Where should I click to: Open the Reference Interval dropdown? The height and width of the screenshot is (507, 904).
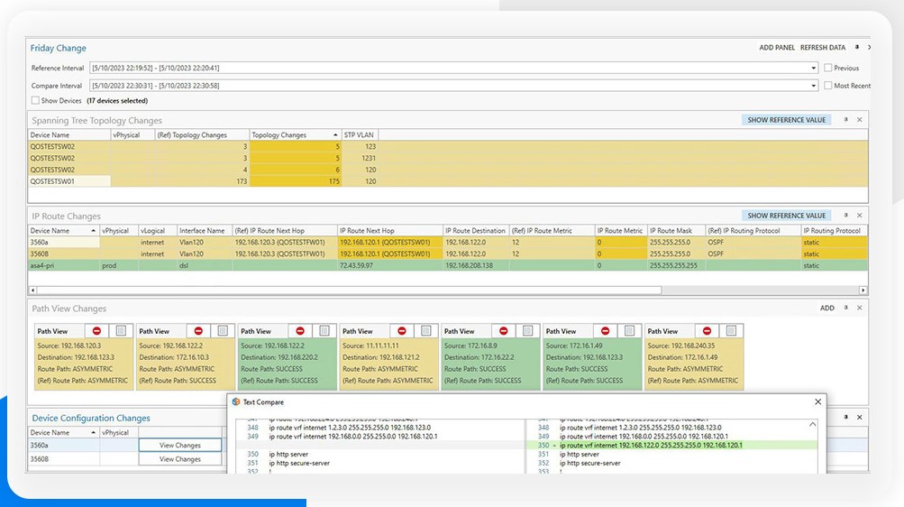pos(814,68)
